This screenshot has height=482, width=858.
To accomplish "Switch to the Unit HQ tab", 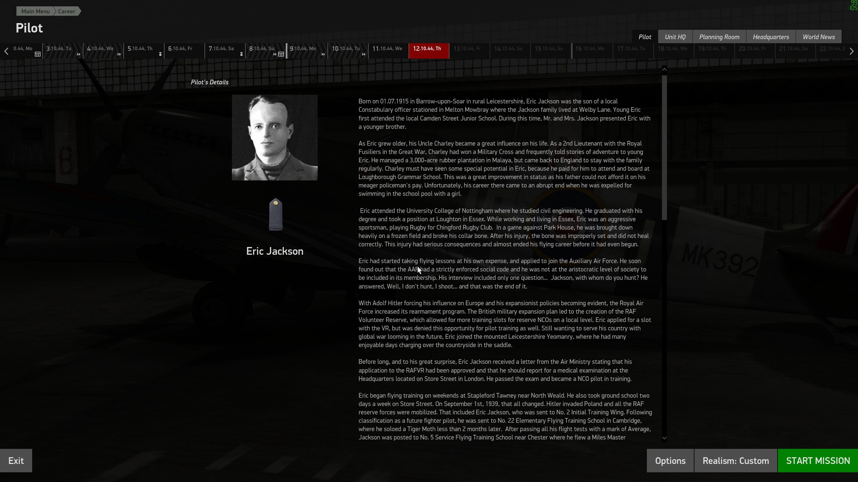I will 675,37.
